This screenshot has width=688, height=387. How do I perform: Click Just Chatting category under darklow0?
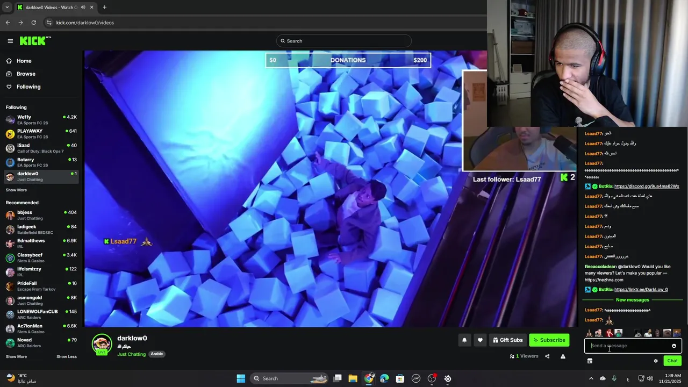pyautogui.click(x=132, y=354)
